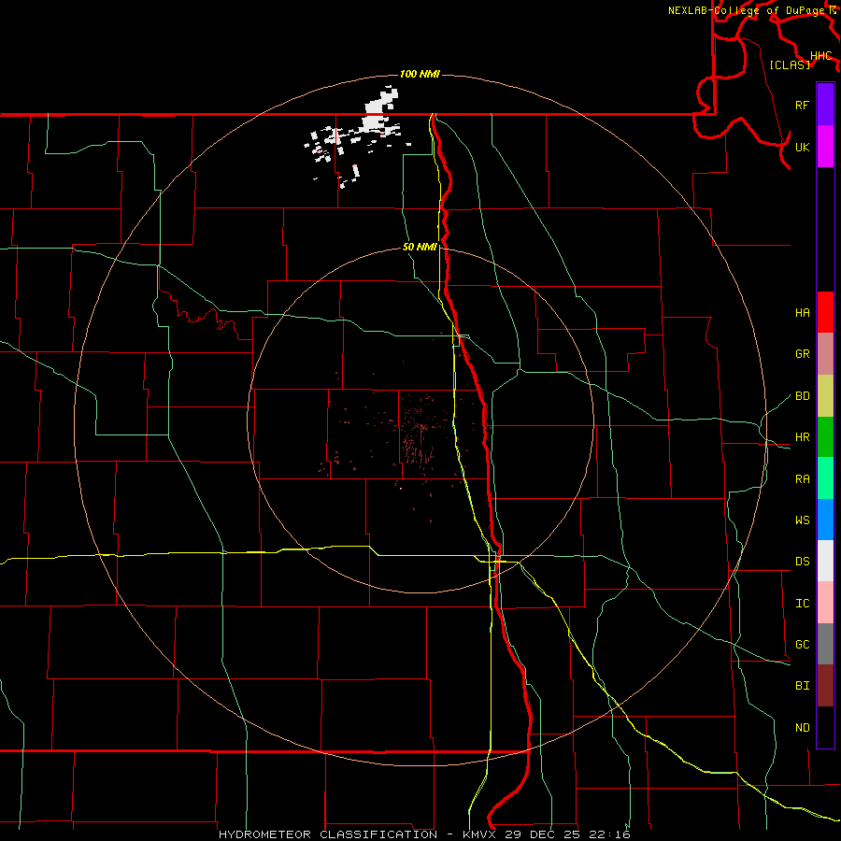The width and height of the screenshot is (841, 841).
Task: Click the HHC product label
Action: click(x=820, y=56)
